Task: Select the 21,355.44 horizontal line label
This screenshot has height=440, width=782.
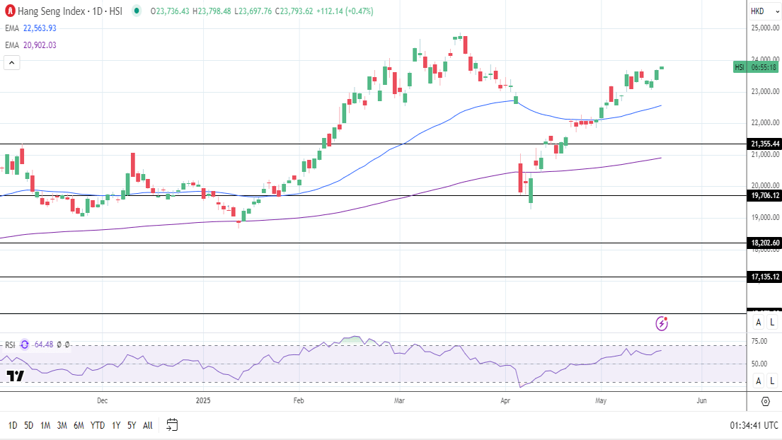Action: click(x=764, y=144)
